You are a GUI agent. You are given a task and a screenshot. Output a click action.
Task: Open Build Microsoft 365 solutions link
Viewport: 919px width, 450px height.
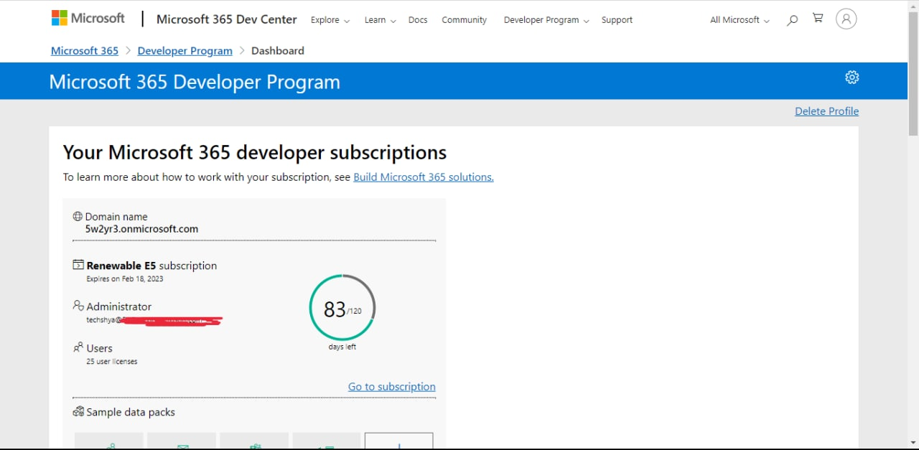pyautogui.click(x=424, y=177)
